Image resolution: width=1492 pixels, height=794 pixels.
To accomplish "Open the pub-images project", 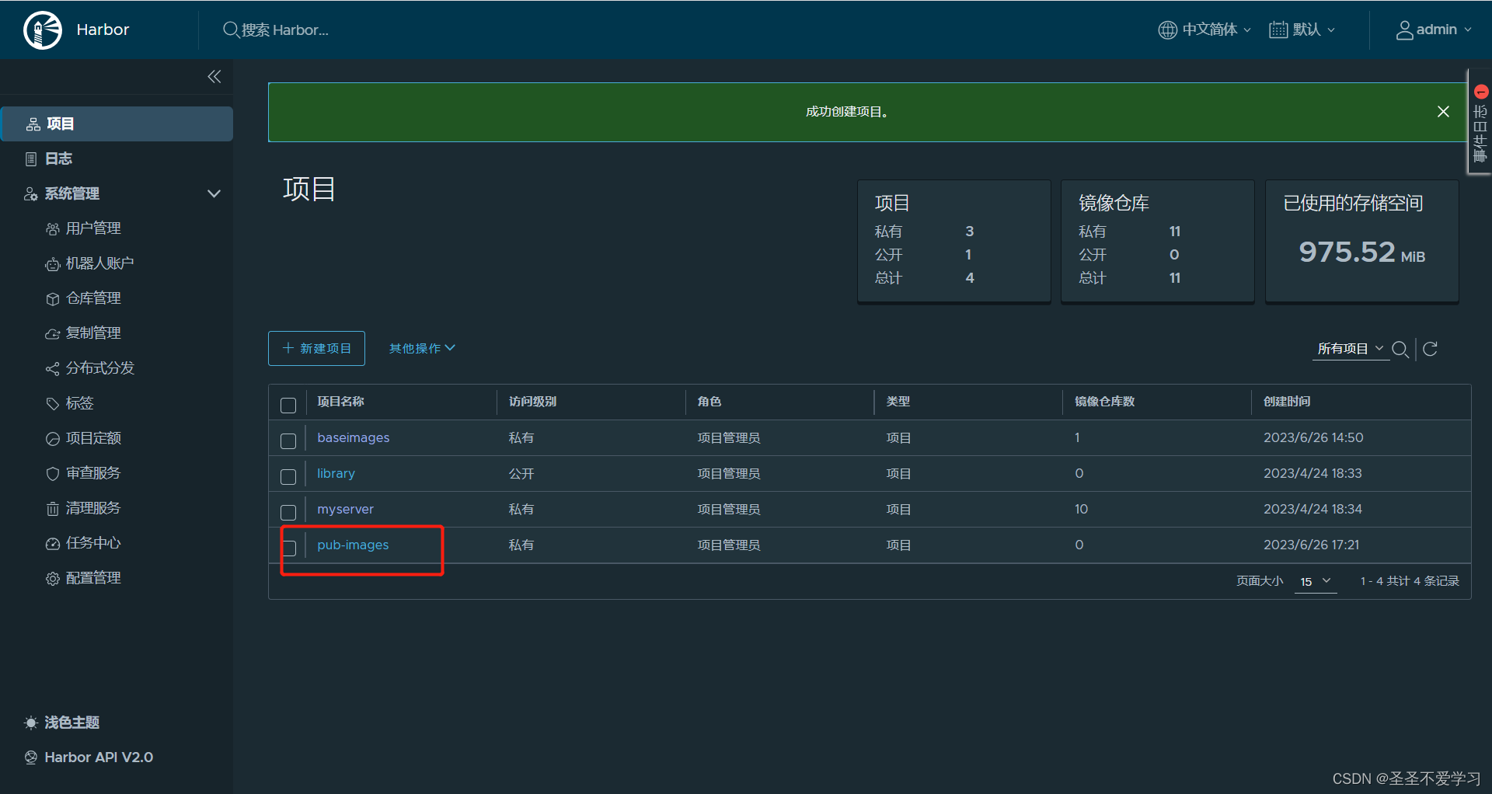I will point(353,545).
